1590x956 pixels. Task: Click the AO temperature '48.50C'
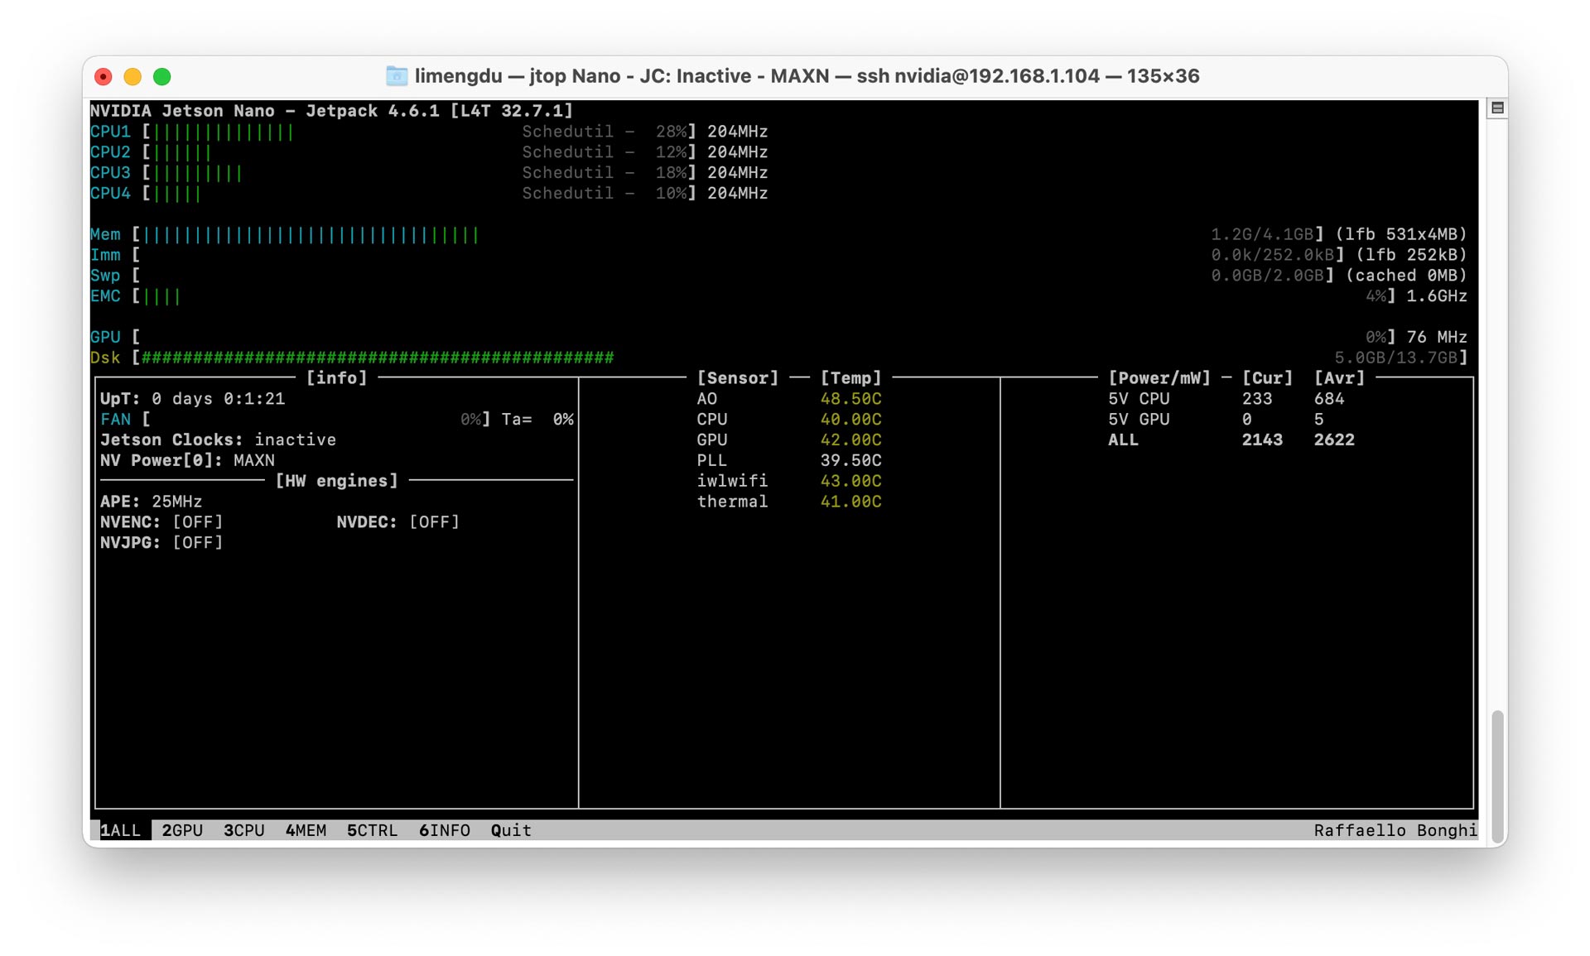pos(850,399)
